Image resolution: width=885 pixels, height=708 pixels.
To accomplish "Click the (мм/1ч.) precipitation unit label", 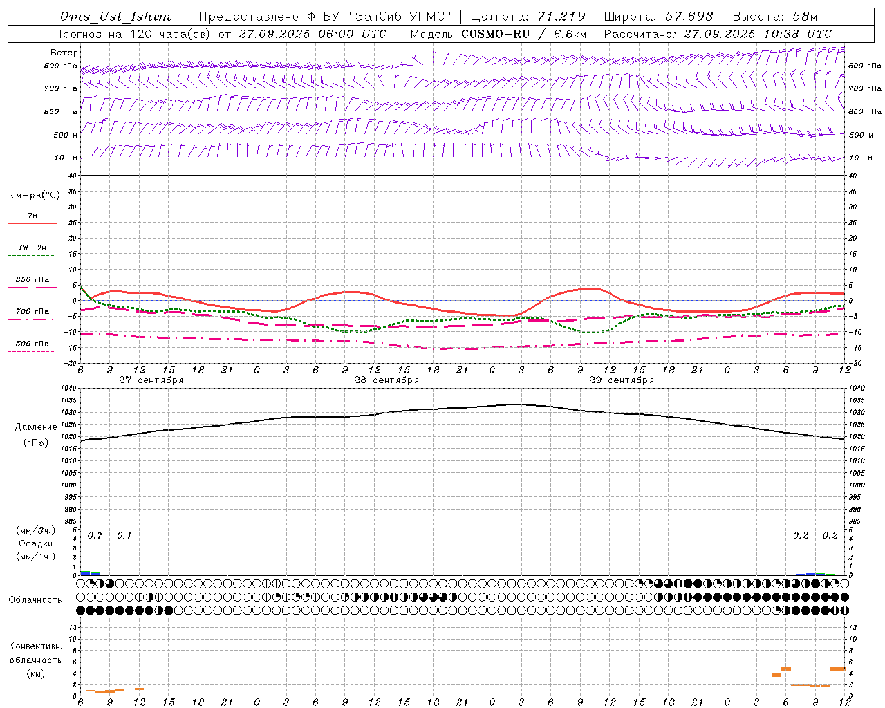I will click(x=36, y=557).
